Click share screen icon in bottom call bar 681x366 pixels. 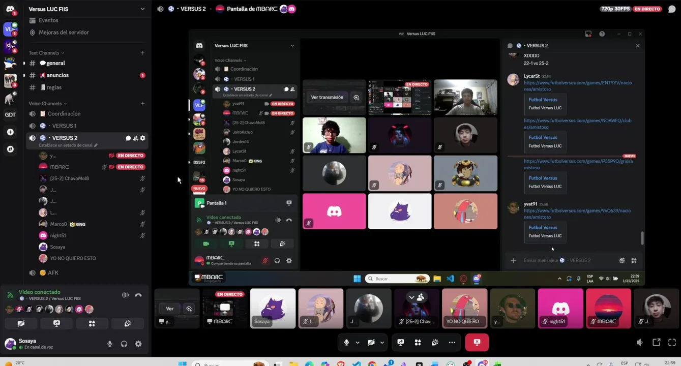click(x=401, y=343)
